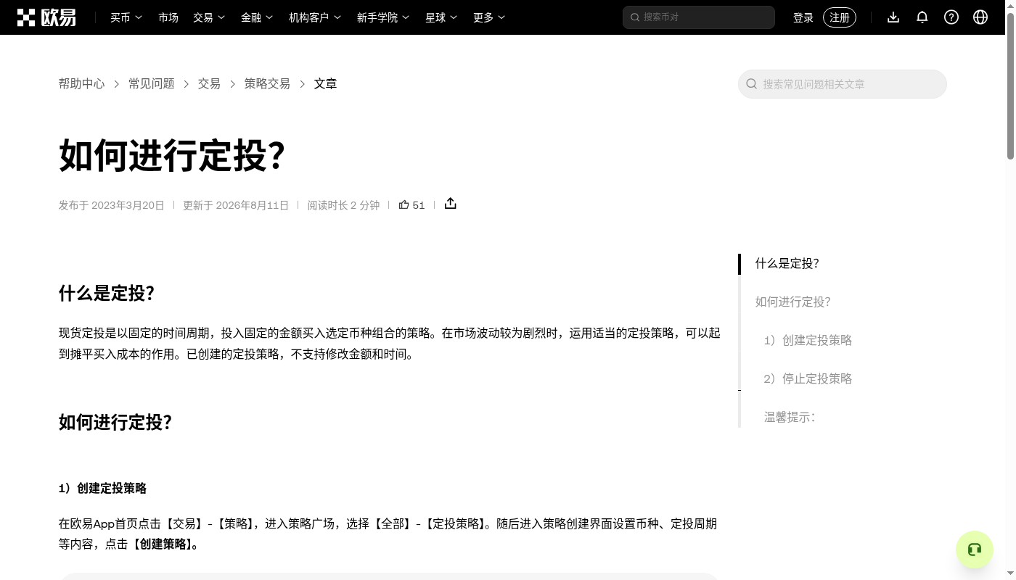
Task: Click the share article icon
Action: 451,204
